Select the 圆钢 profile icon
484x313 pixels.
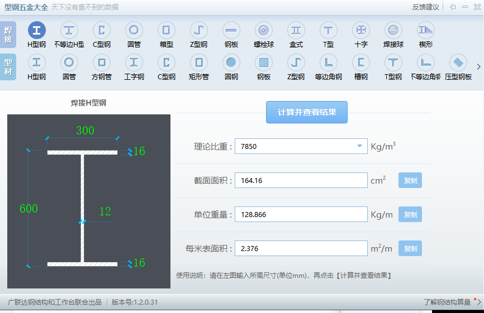point(231,62)
